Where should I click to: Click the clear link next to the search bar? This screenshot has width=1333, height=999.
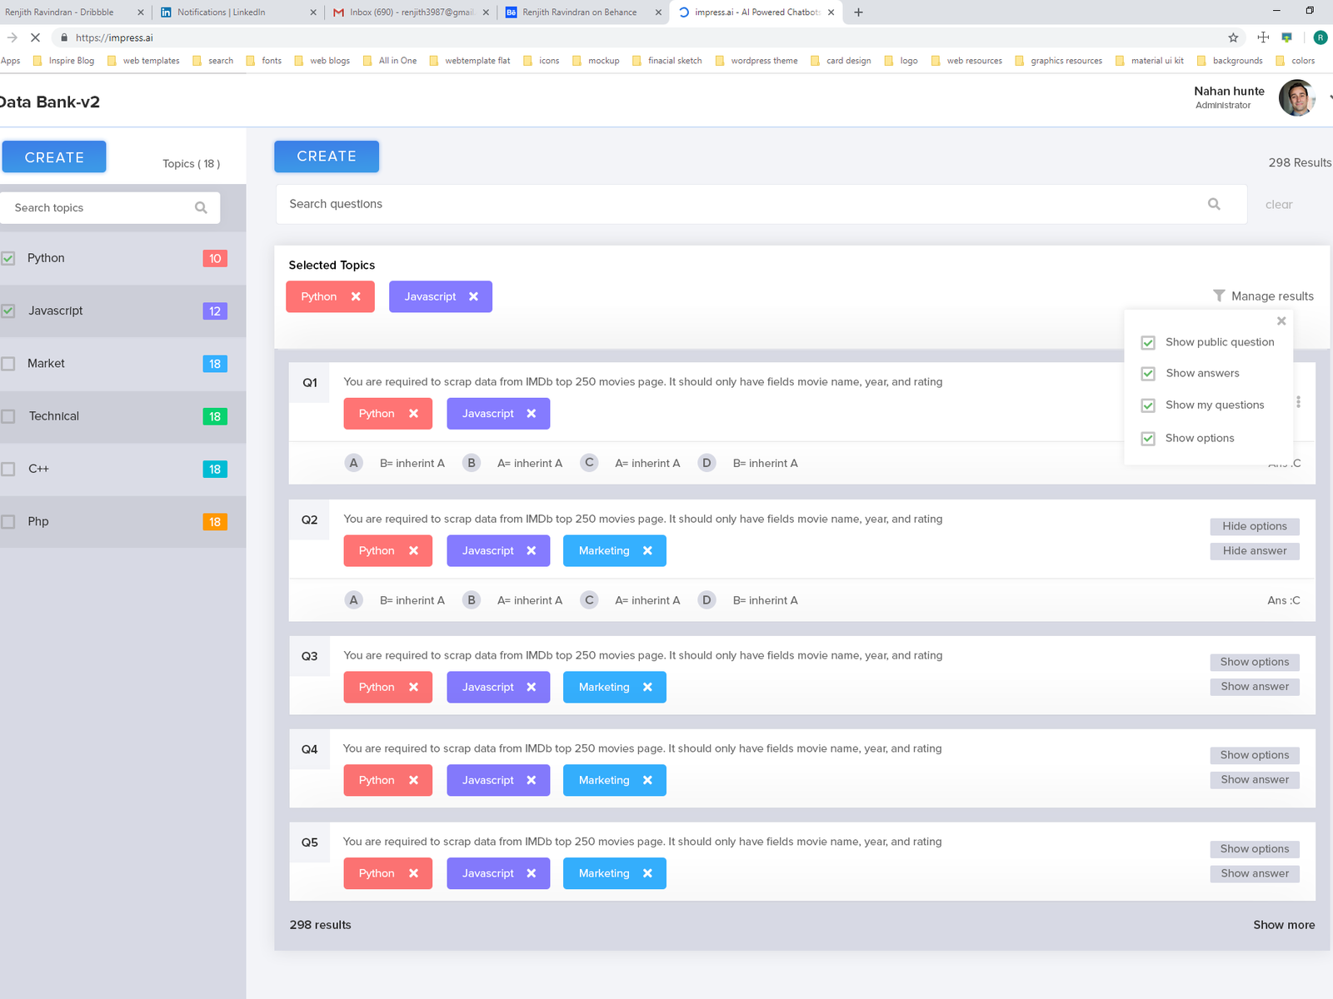pyautogui.click(x=1278, y=204)
